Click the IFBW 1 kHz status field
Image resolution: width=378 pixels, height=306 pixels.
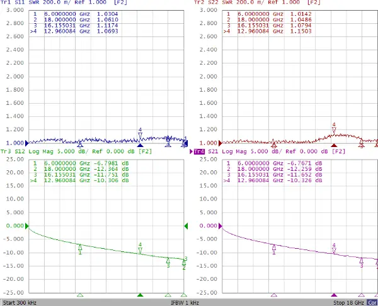(x=185, y=302)
